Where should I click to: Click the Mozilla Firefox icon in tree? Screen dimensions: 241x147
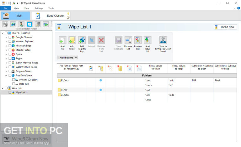(13, 50)
